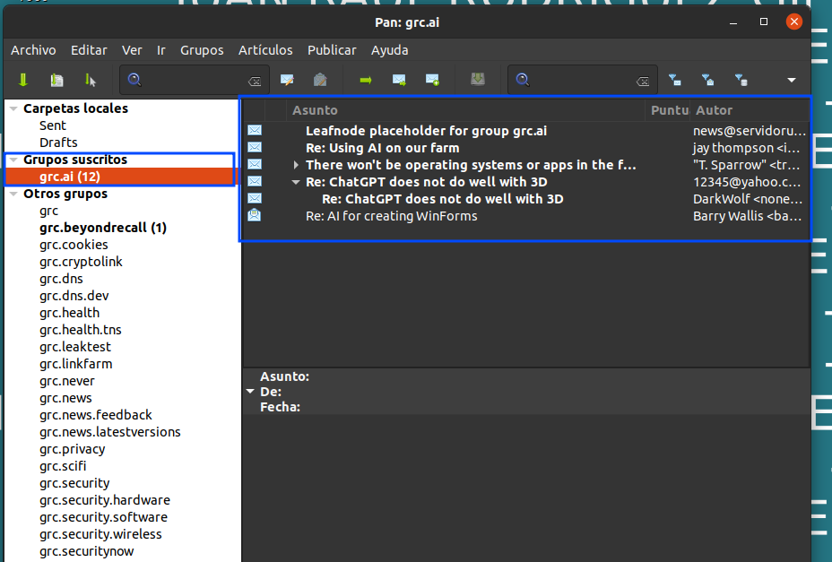
Task: Clear the group search field
Action: tap(255, 82)
